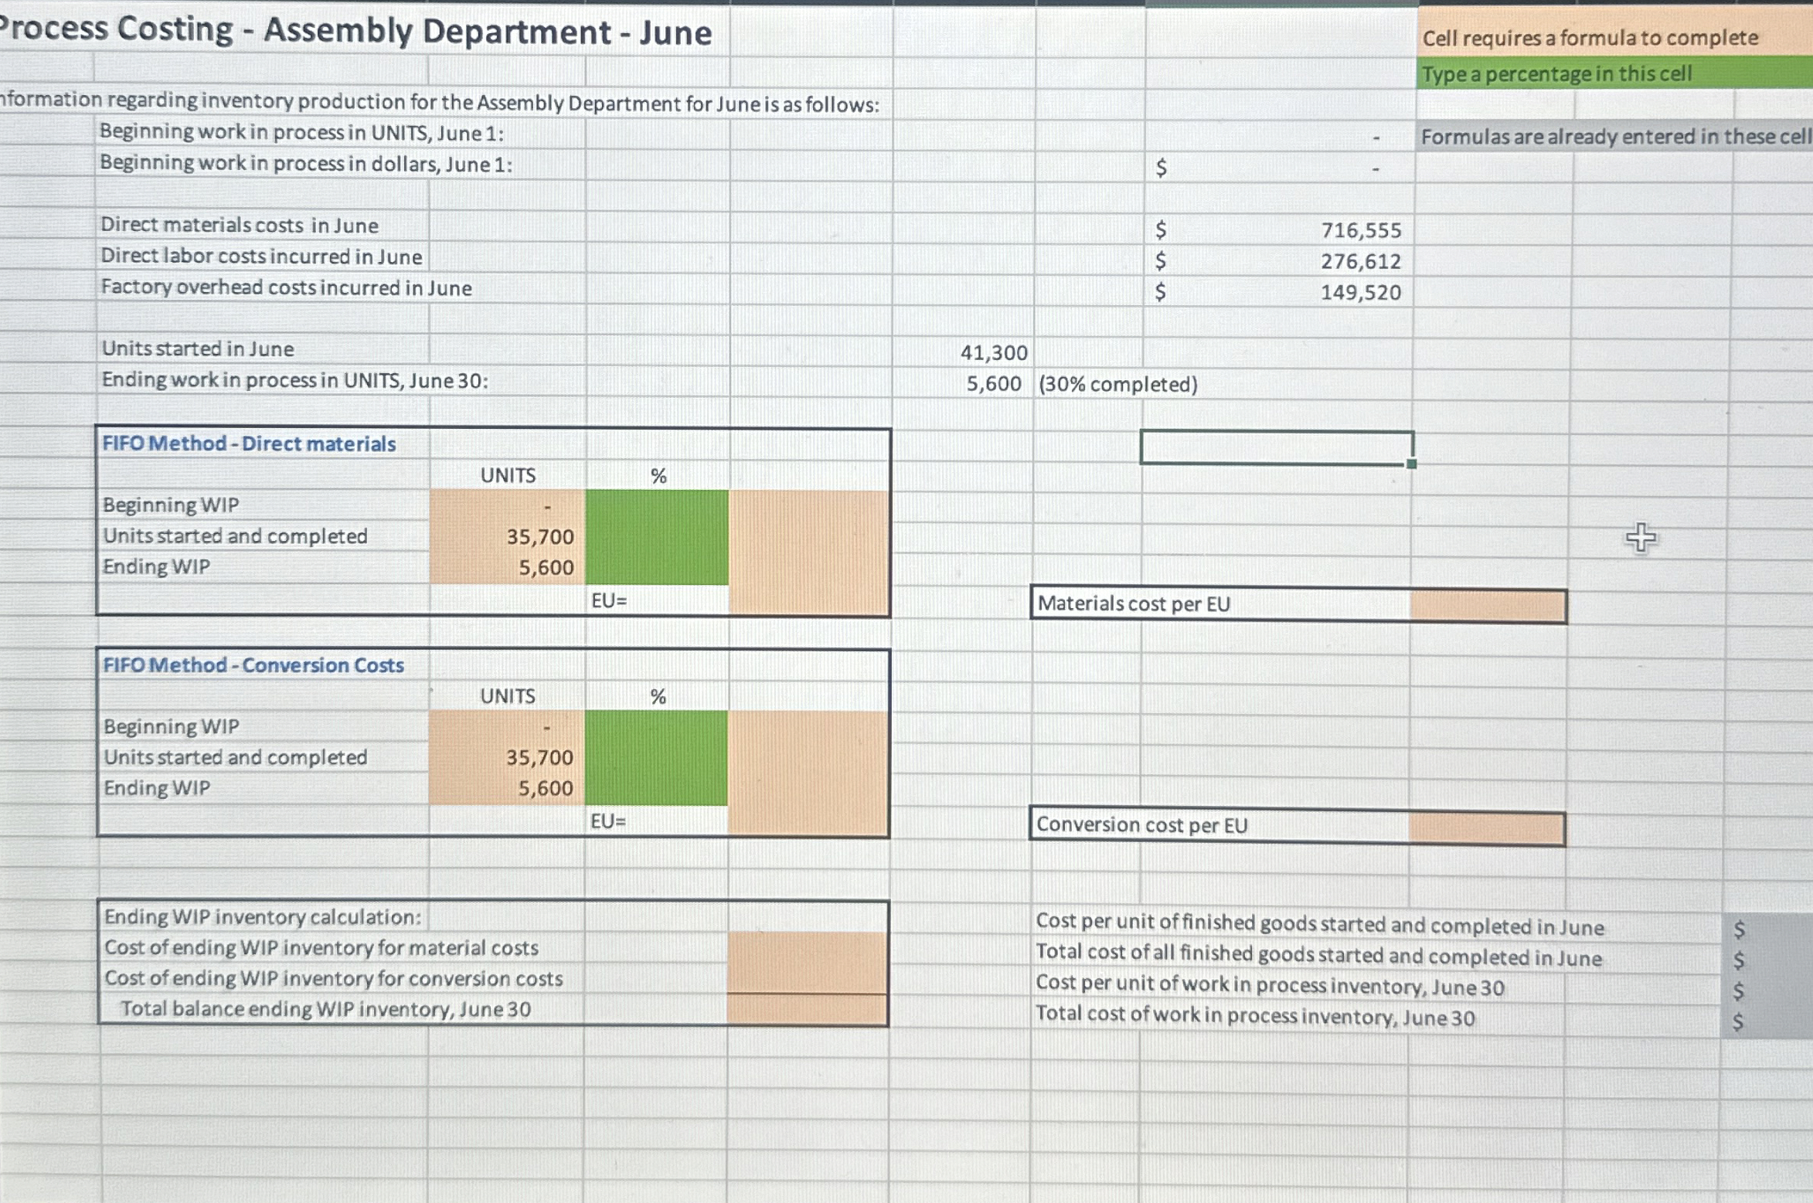Select the 'Units started in June' label
Image resolution: width=1813 pixels, height=1203 pixels.
tap(198, 348)
